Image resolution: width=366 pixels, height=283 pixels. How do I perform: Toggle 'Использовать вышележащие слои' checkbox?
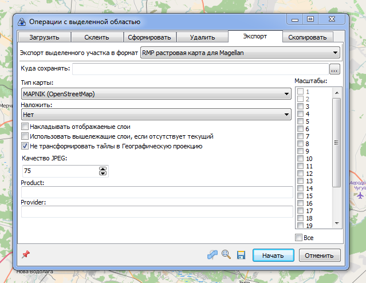pos(25,136)
